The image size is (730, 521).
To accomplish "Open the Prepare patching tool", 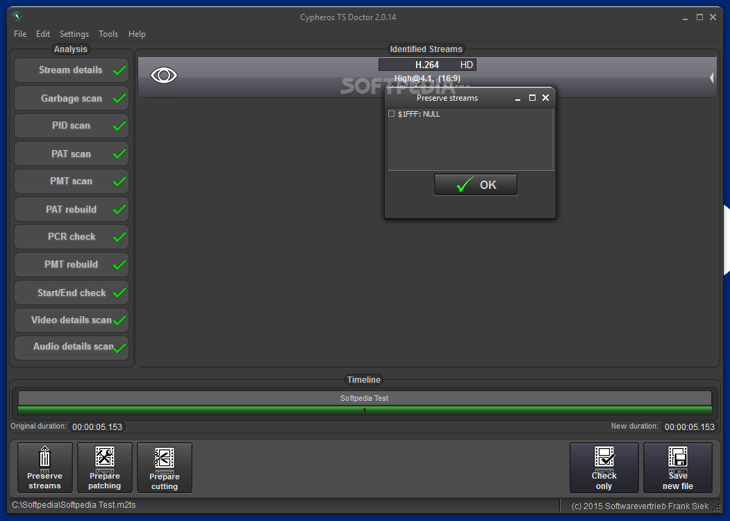I will pyautogui.click(x=105, y=468).
